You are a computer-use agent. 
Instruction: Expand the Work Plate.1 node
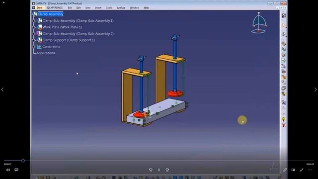pos(34,27)
